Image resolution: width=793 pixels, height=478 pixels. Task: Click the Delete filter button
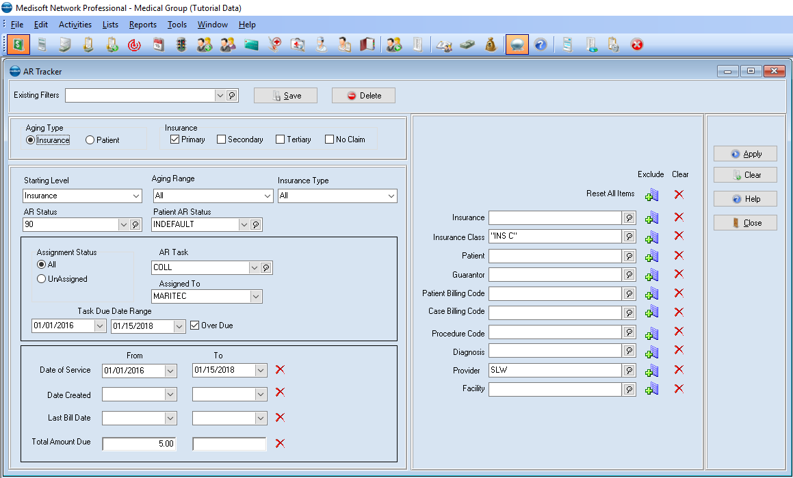click(363, 96)
